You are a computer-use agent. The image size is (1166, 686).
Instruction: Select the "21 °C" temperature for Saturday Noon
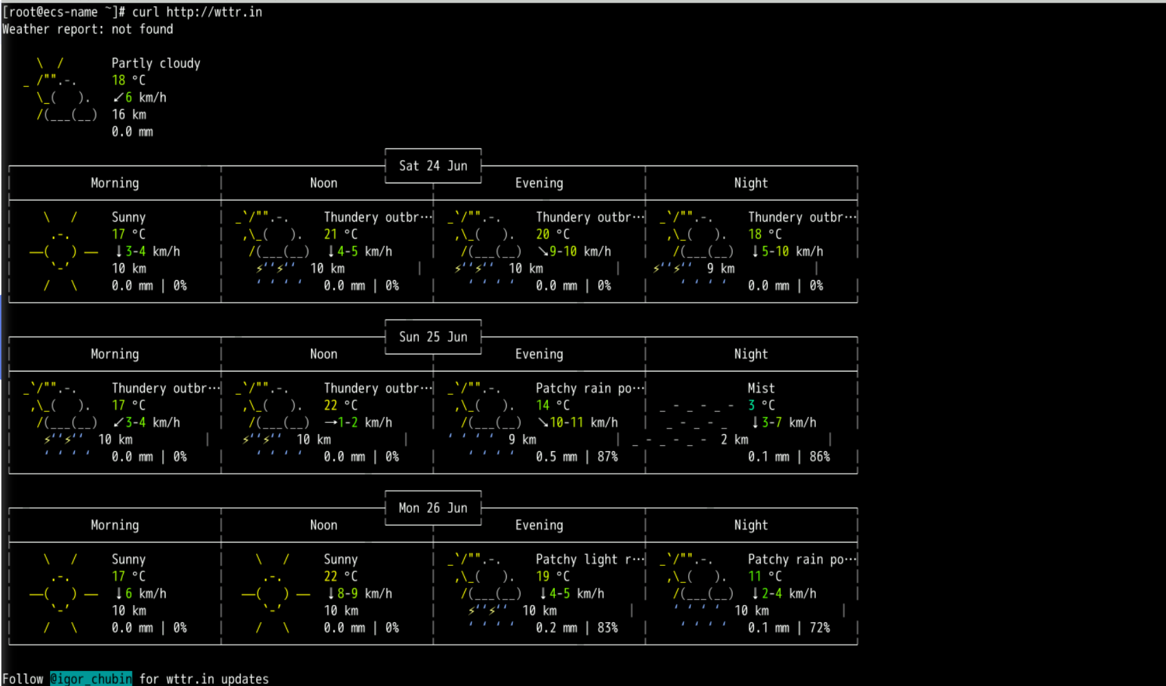[341, 234]
